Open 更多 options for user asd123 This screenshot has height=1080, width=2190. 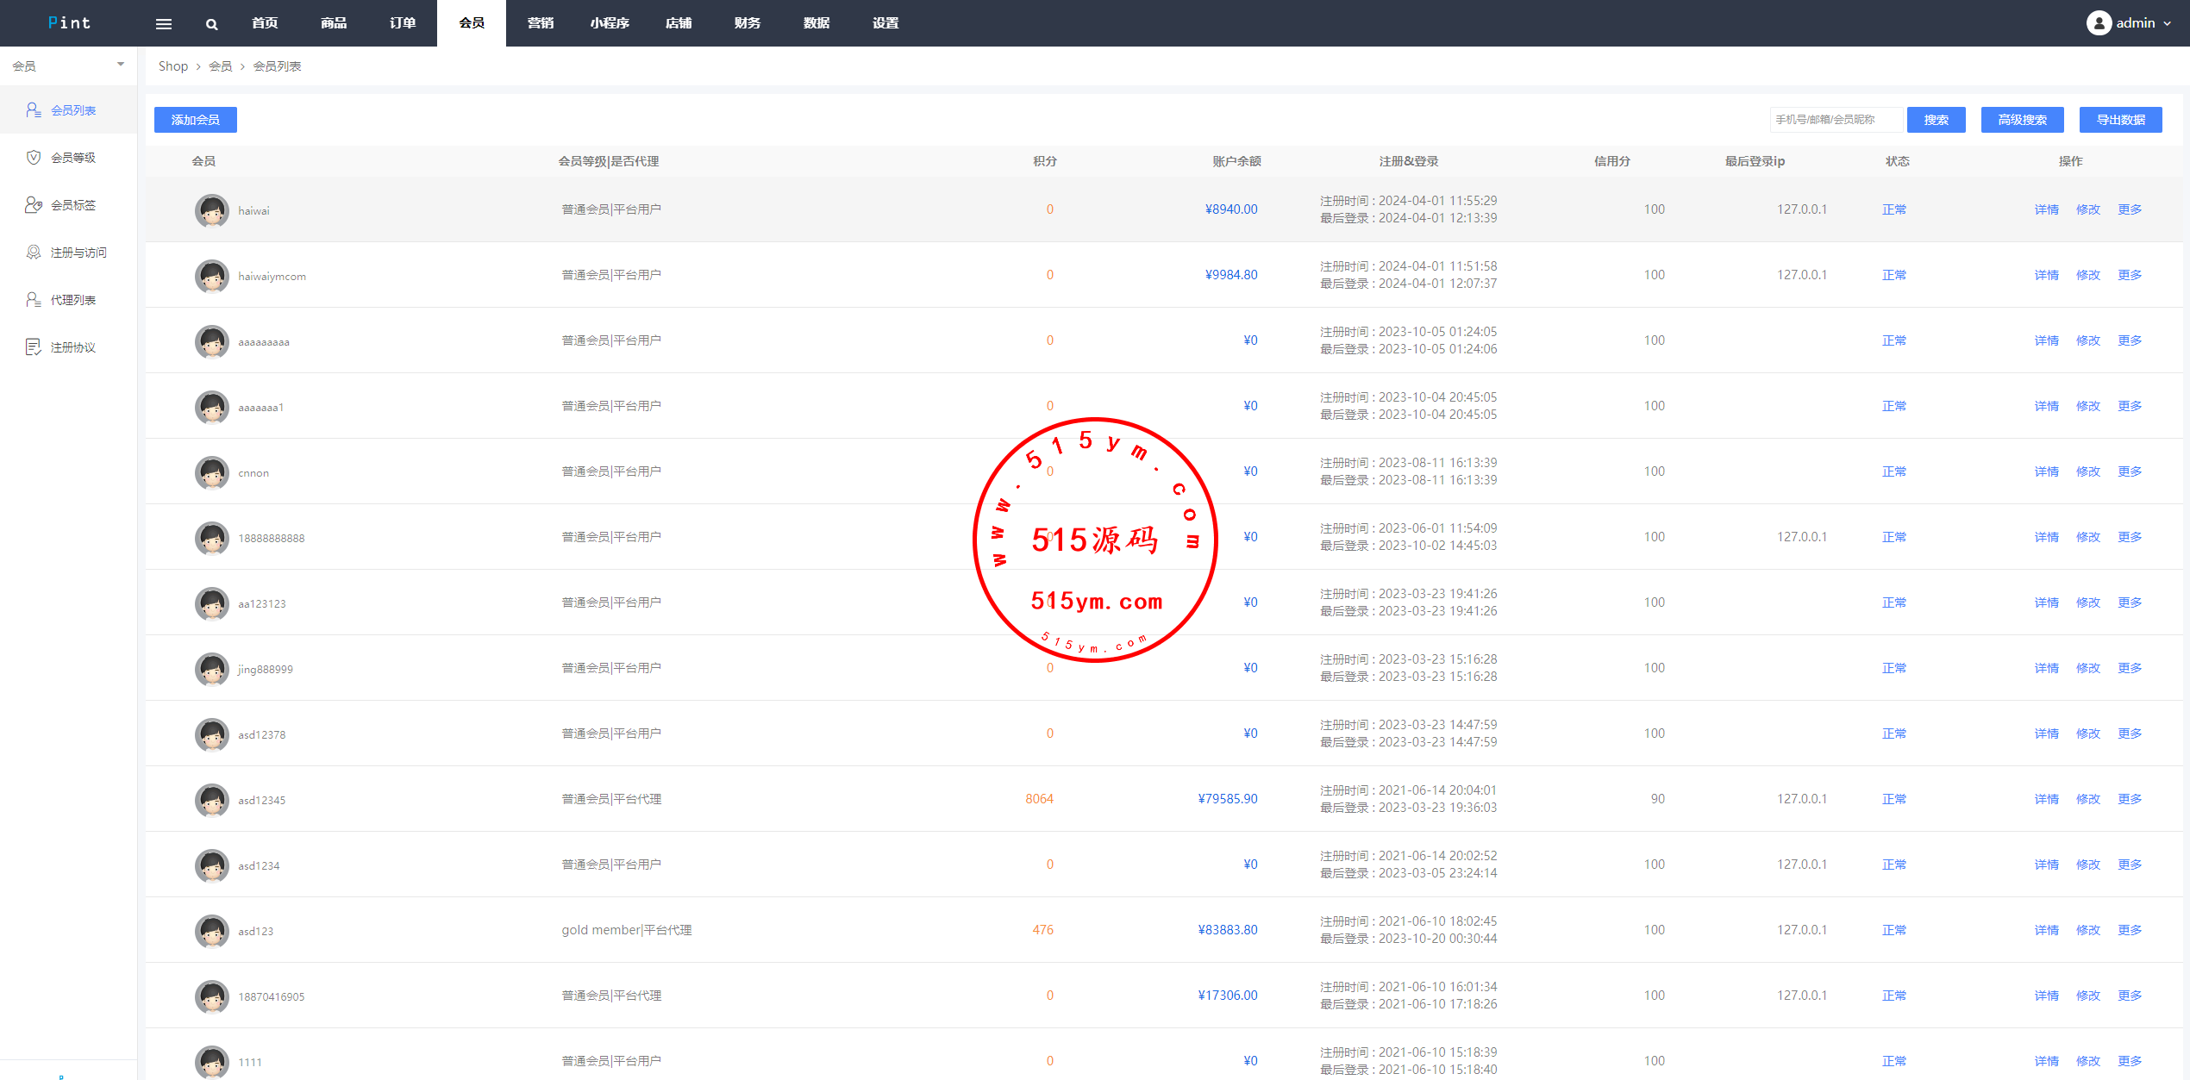(2129, 930)
